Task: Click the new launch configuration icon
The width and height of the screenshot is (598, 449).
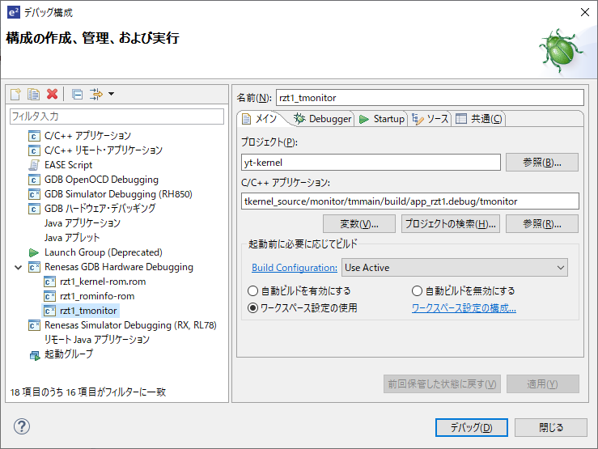Action: (15, 94)
